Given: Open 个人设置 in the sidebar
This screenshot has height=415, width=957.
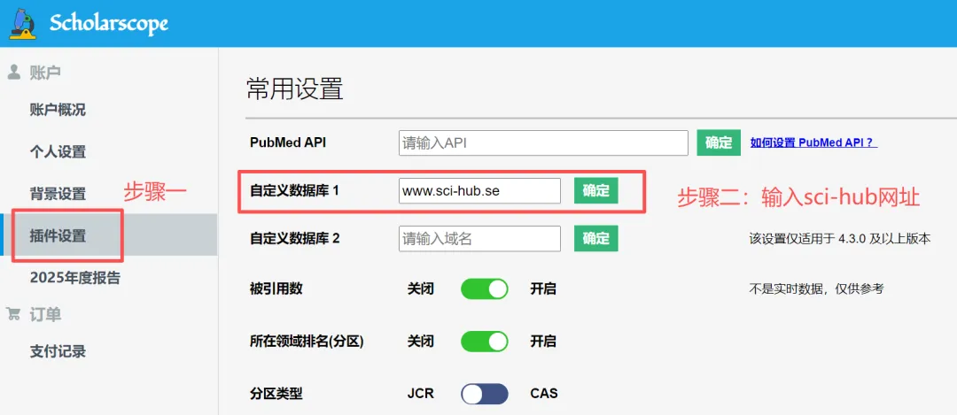Looking at the screenshot, I should [x=58, y=151].
